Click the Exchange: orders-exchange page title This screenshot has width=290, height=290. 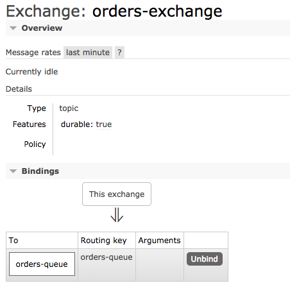114,11
